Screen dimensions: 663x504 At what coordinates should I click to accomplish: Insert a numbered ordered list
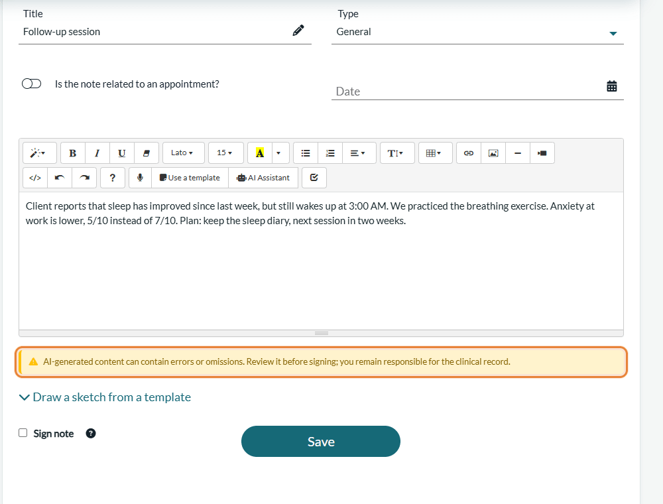pyautogui.click(x=330, y=153)
